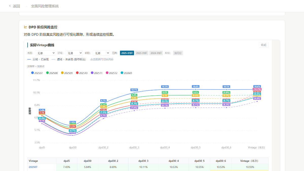Click the 7.43% table cell
Viewport: 304px width, 171px height.
67,167
